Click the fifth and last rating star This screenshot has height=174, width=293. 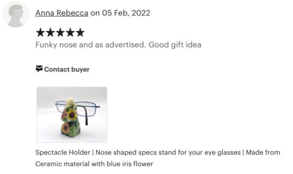tap(80, 32)
